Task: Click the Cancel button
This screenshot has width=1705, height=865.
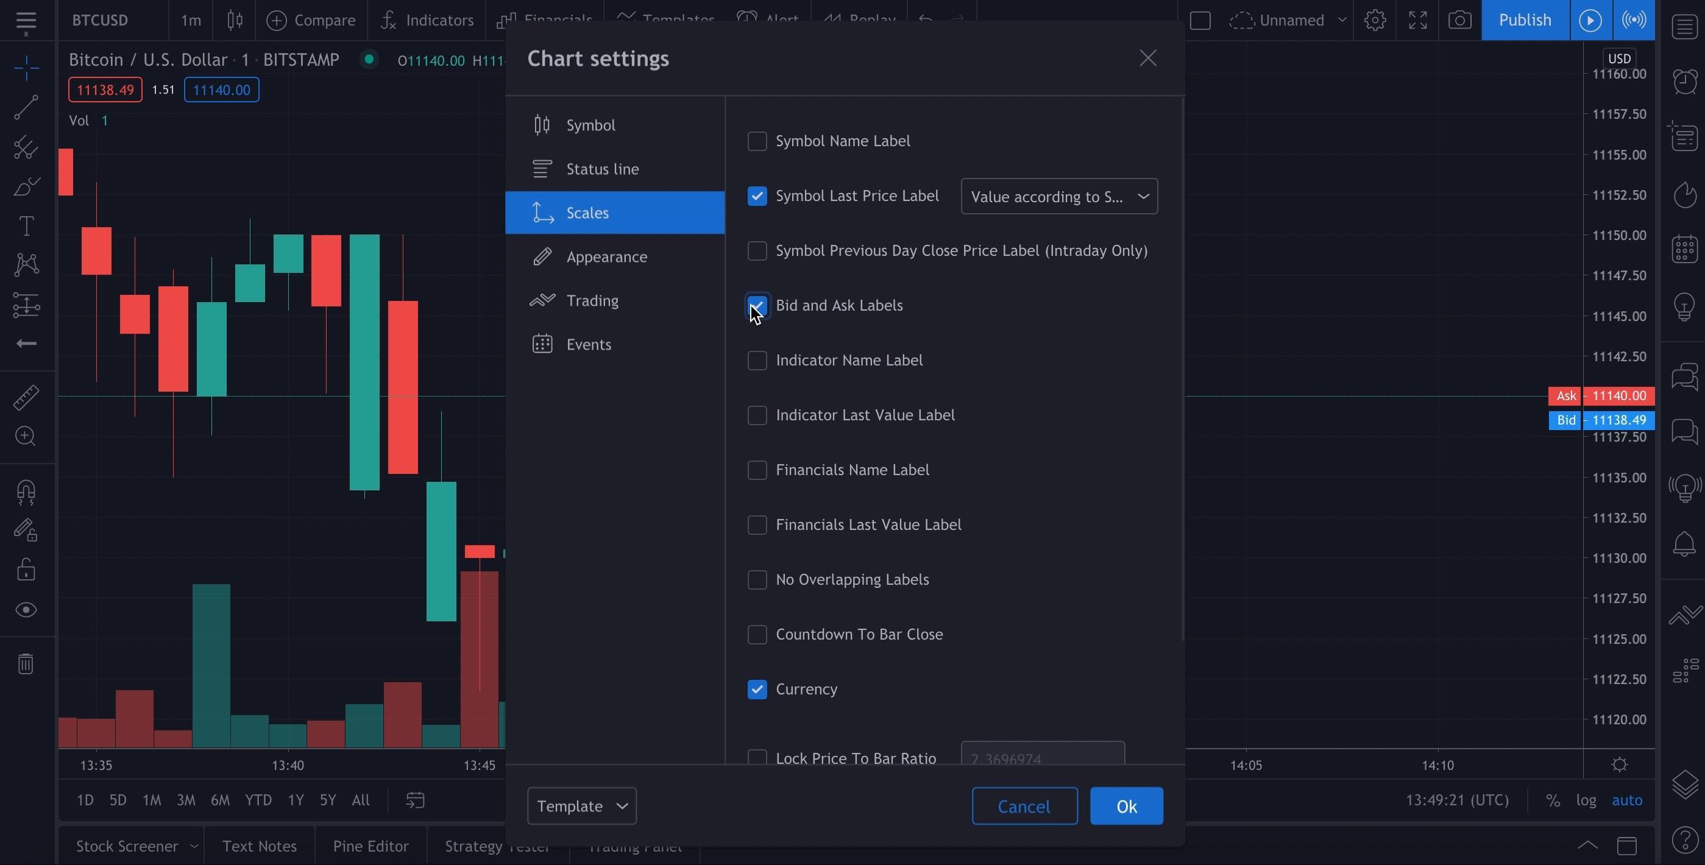Action: pos(1024,806)
